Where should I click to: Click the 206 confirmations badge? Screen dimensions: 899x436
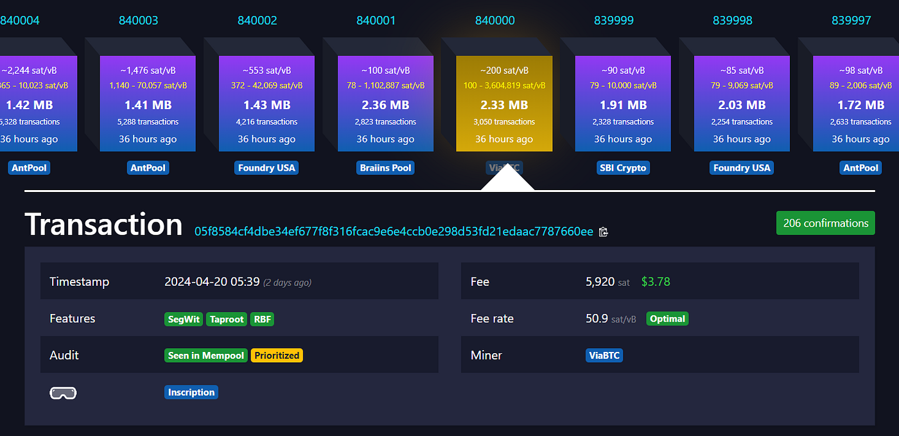click(x=826, y=223)
